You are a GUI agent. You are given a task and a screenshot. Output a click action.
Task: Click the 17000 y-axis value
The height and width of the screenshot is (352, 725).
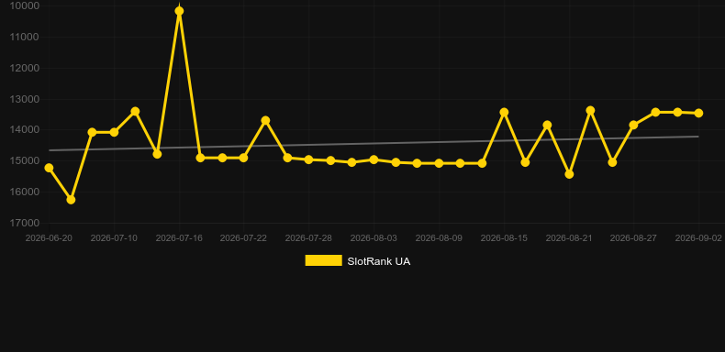tap(25, 223)
